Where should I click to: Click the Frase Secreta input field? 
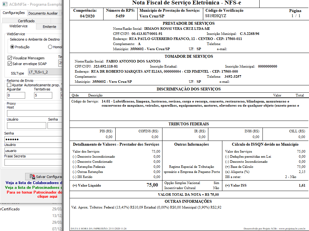[x=33, y=162]
